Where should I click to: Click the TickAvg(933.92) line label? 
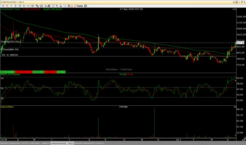(10, 42)
